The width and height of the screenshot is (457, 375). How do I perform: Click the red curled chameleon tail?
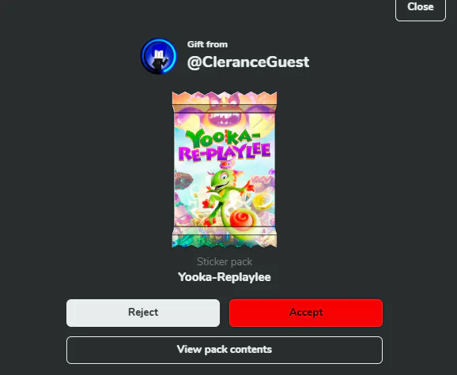pyautogui.click(x=241, y=219)
